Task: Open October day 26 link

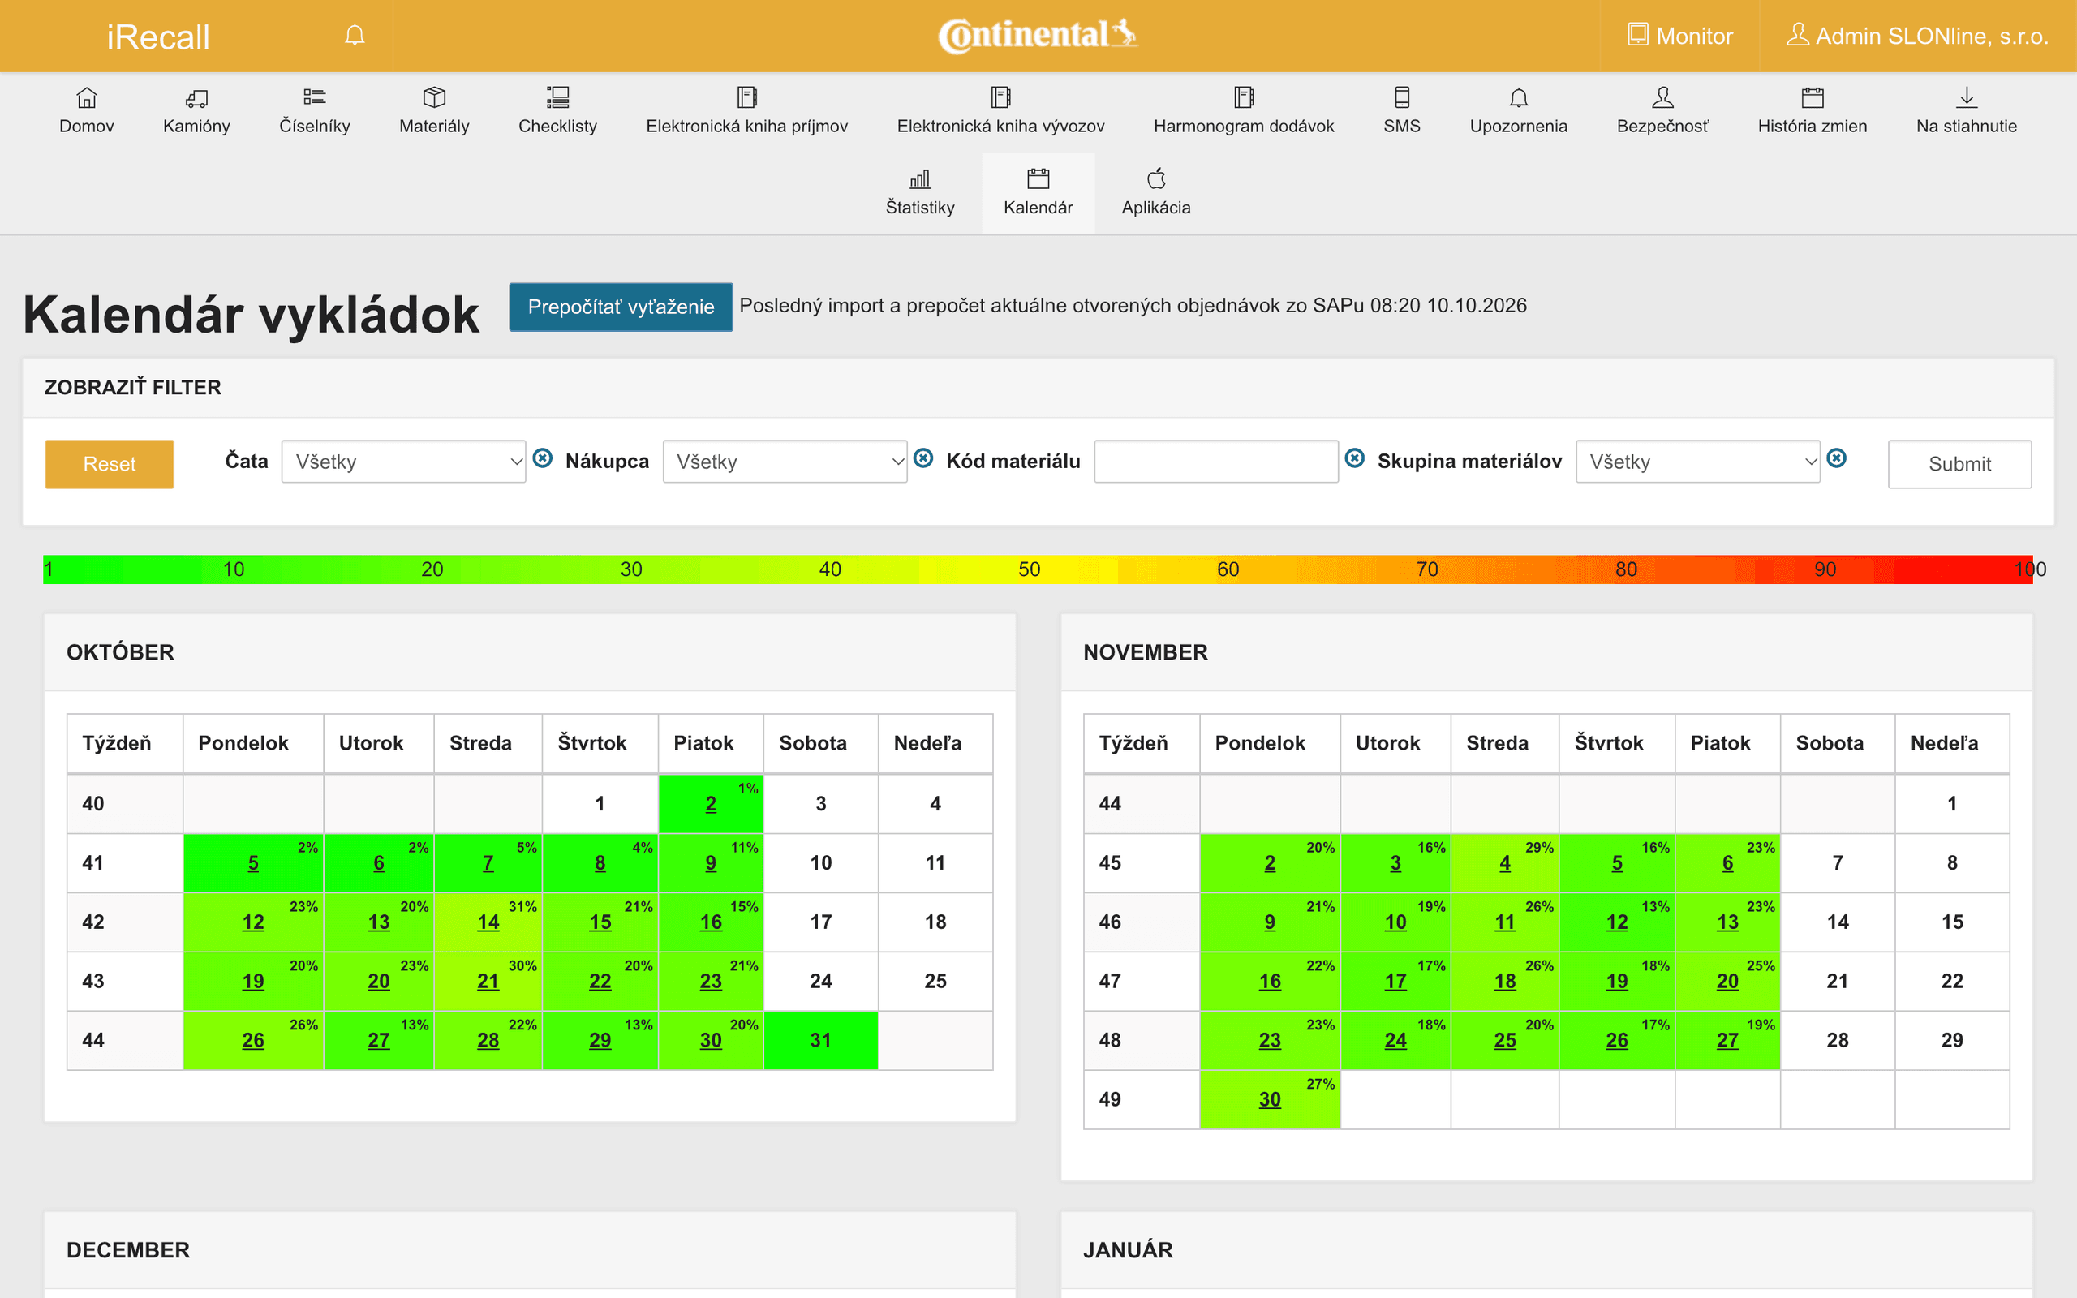Action: (x=253, y=1039)
